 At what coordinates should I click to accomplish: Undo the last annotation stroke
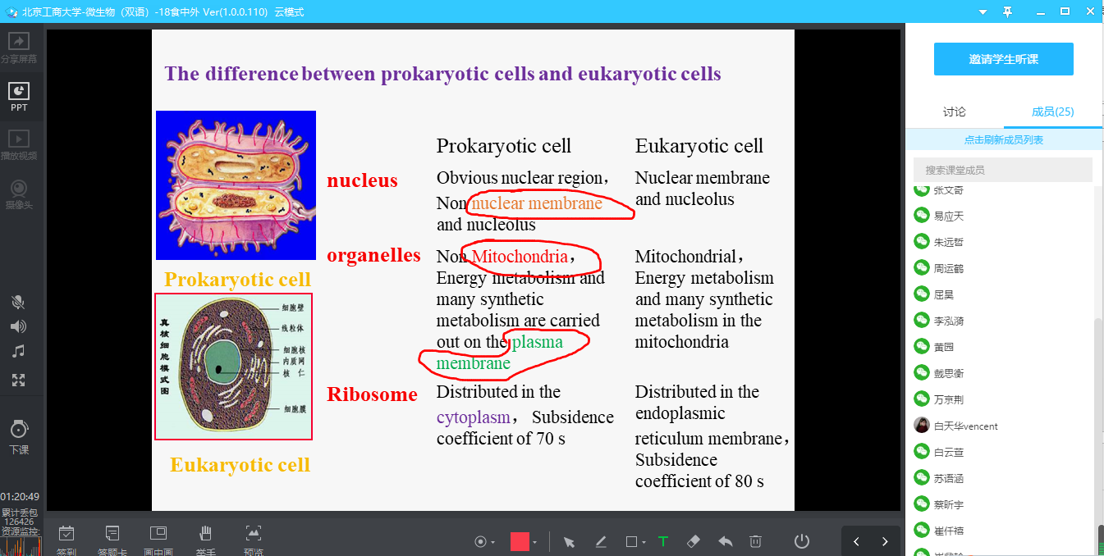click(x=725, y=541)
